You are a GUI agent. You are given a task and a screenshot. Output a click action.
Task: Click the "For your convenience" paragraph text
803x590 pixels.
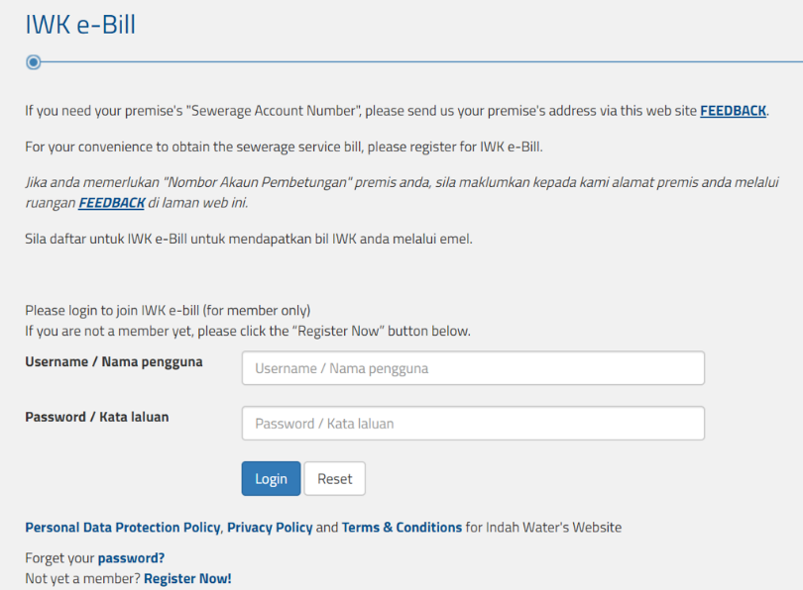pyautogui.click(x=284, y=147)
